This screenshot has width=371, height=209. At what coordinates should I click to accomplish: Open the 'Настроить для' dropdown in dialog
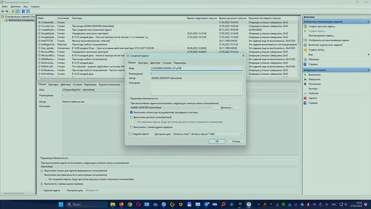click(x=208, y=134)
